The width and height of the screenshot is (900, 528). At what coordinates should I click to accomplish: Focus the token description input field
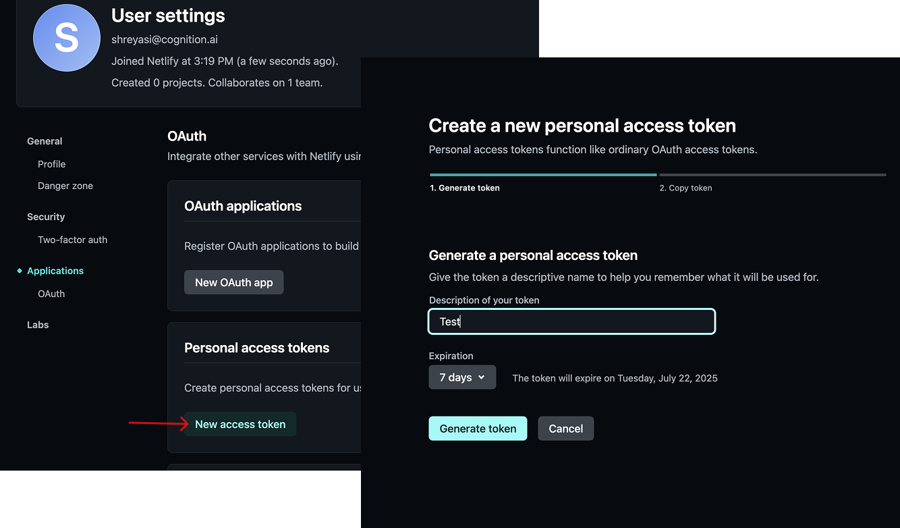[x=571, y=321]
